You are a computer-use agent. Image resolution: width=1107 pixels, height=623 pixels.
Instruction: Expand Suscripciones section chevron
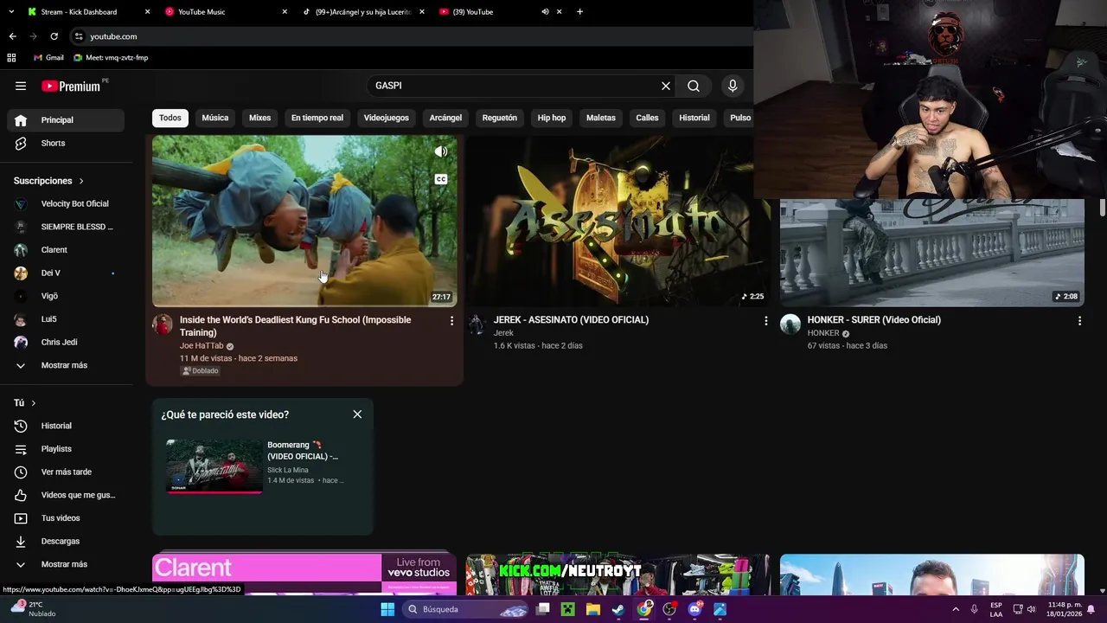(81, 181)
